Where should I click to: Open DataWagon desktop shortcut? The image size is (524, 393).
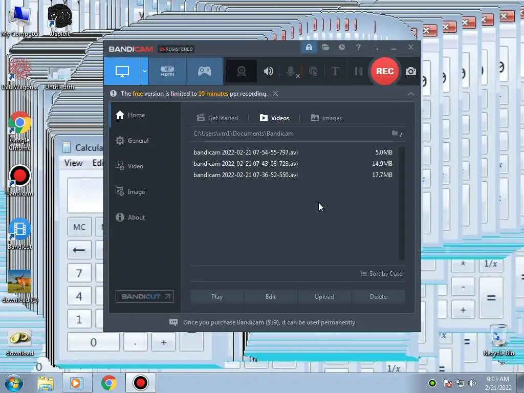19,75
